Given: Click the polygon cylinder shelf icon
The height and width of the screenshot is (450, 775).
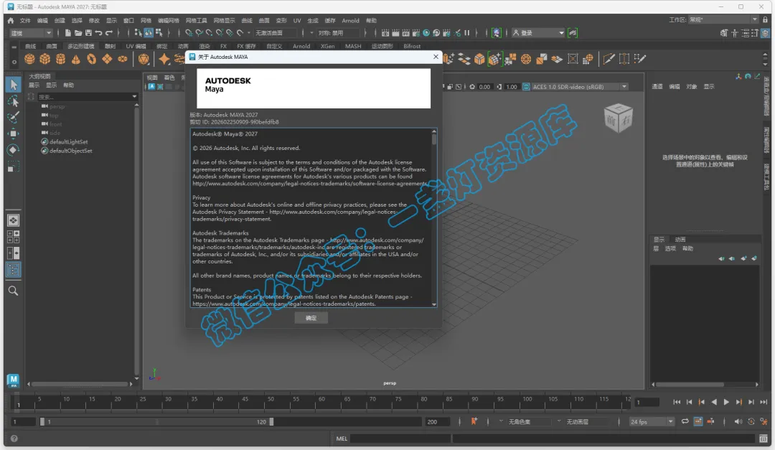Looking at the screenshot, I should pyautogui.click(x=60, y=60).
